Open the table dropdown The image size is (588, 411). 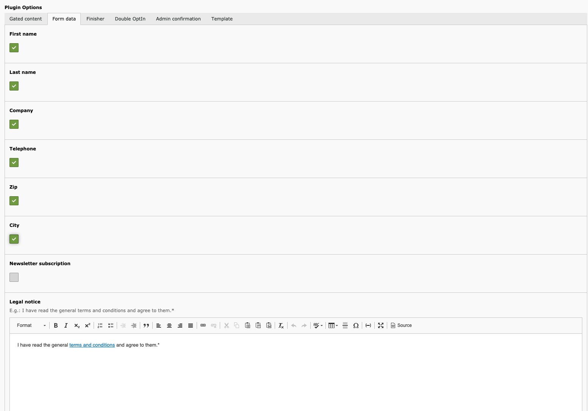point(333,325)
